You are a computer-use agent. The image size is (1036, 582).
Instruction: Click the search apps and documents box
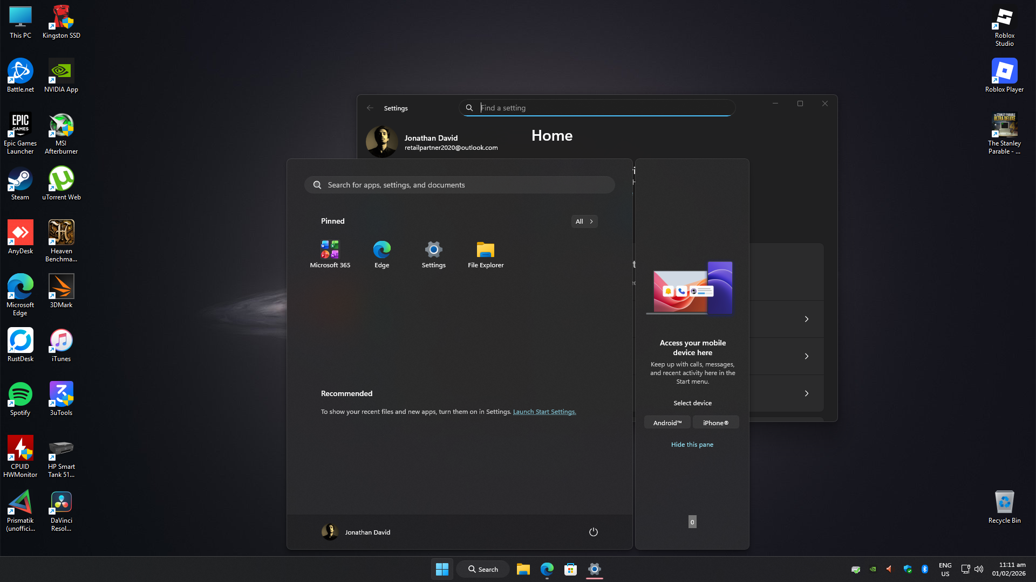coord(459,184)
